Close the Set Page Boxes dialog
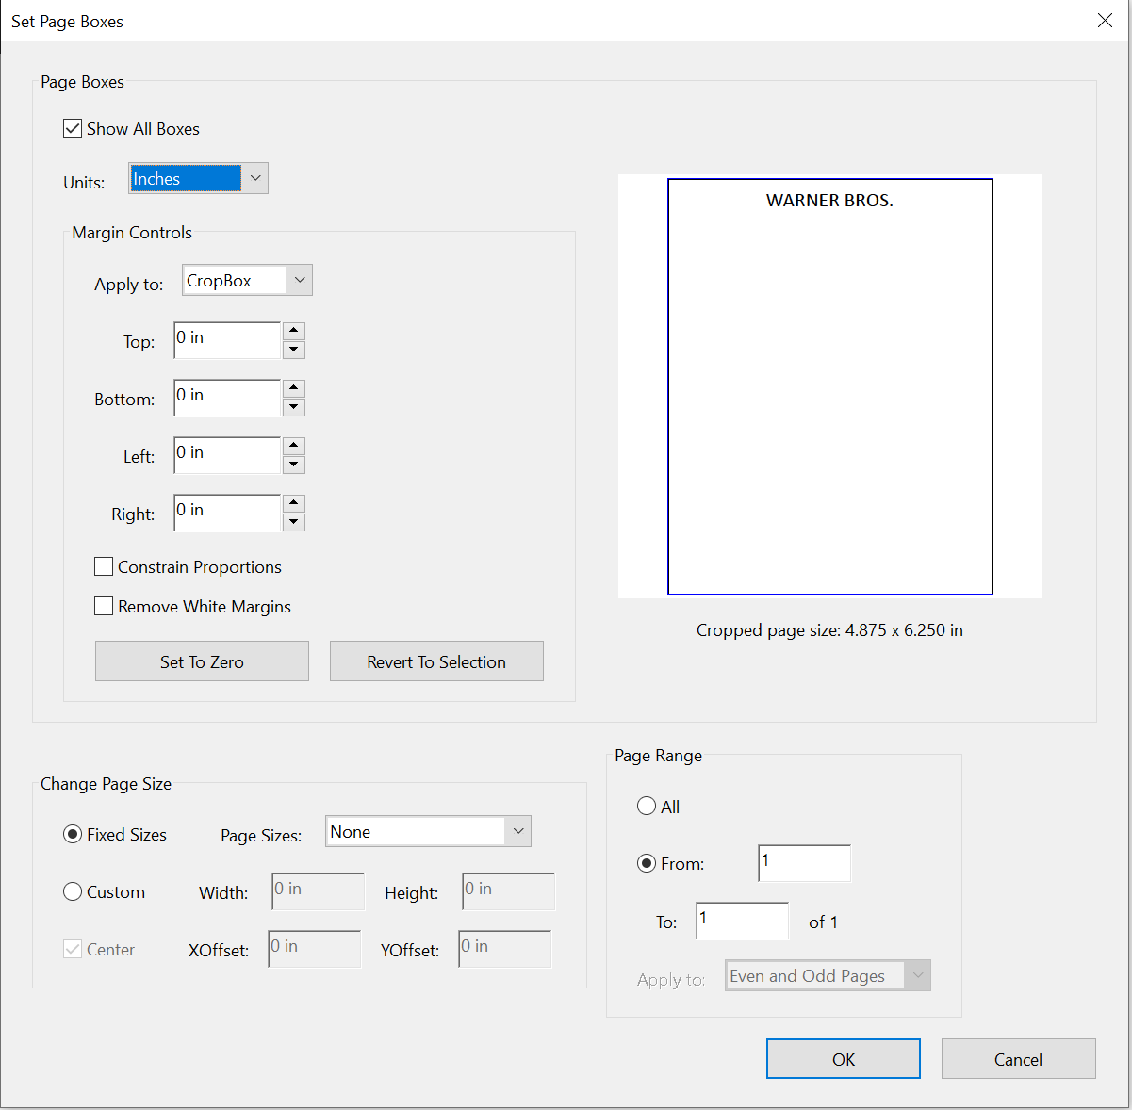The width and height of the screenshot is (1132, 1110). coord(1106,21)
